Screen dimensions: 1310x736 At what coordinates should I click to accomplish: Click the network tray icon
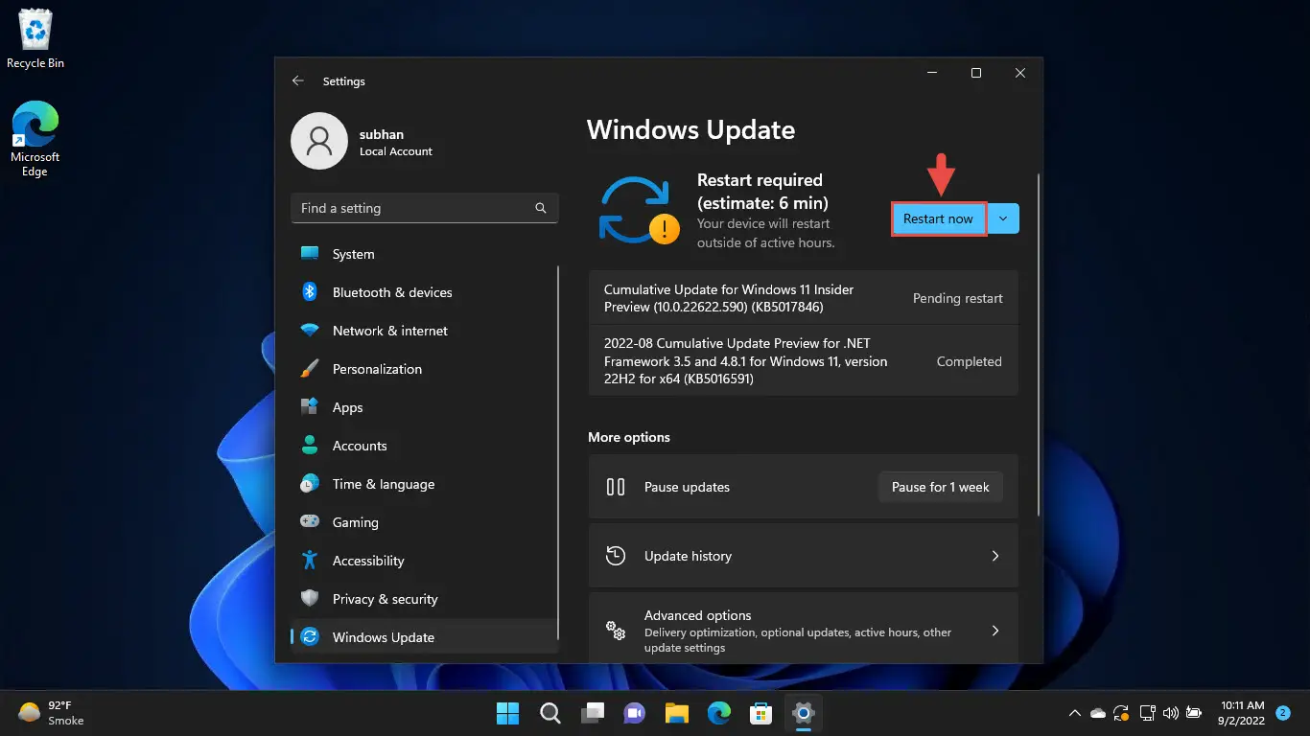pos(1147,713)
